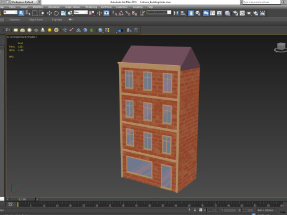Screen dimensions: 287x215
Task: Open the Workspace Default dropdown
Action: click(x=23, y=2)
